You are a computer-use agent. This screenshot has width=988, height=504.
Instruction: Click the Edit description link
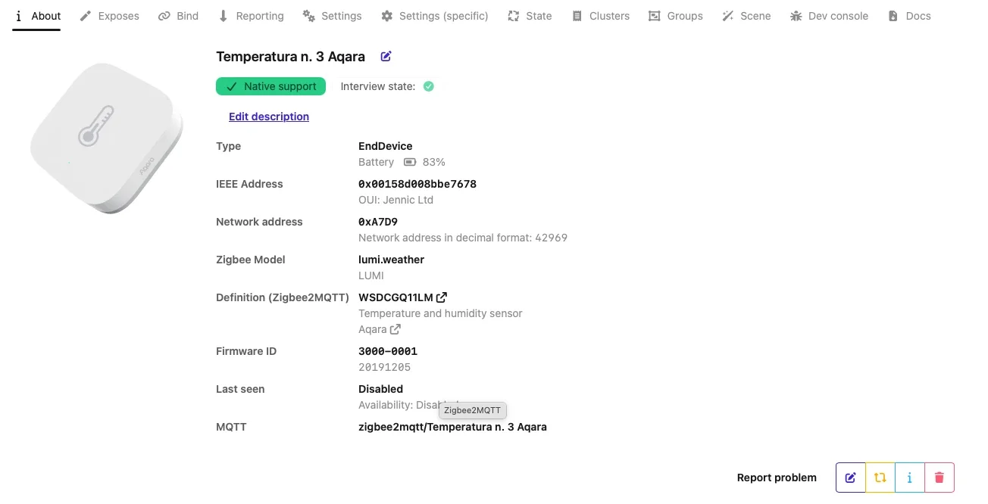[269, 117]
